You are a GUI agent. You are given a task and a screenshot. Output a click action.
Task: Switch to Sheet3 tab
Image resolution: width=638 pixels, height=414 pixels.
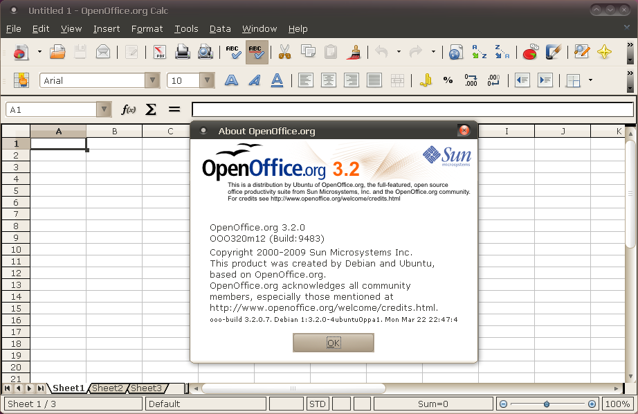(146, 388)
